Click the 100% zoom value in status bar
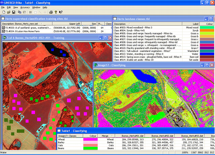Image resolution: width=215 pixels, height=155 pixels. (185, 152)
